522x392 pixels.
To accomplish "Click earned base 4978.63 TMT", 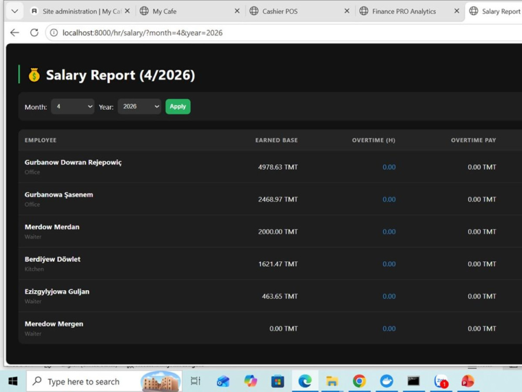I will (278, 167).
